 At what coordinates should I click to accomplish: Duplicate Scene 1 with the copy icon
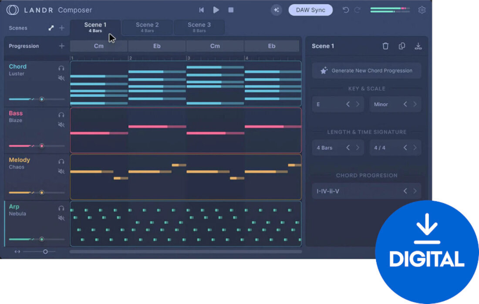[402, 46]
